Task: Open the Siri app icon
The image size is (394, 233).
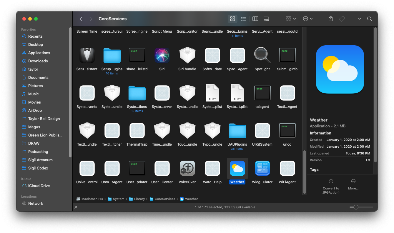Action: 162,55
